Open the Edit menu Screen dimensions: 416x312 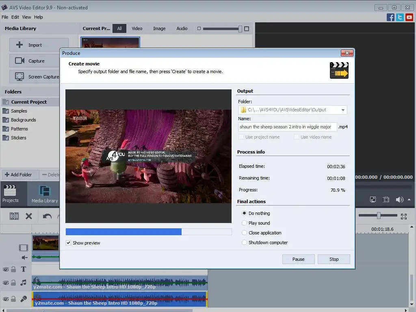[15, 17]
